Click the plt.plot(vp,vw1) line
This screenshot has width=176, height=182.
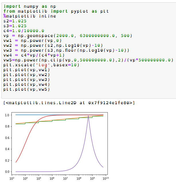click(27, 70)
